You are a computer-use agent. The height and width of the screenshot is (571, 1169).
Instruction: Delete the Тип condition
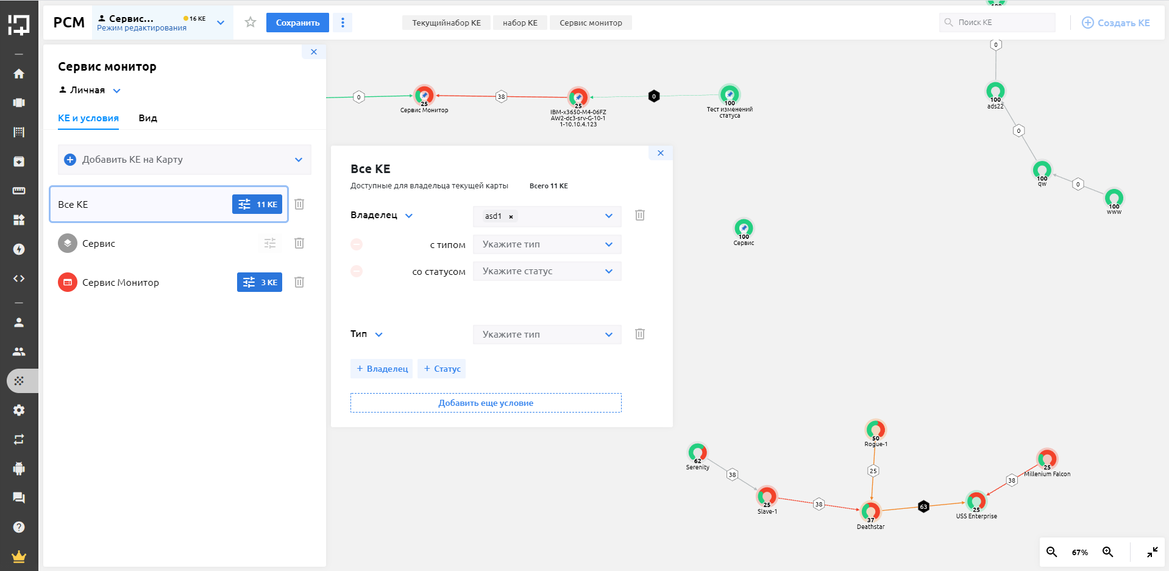[x=640, y=334]
